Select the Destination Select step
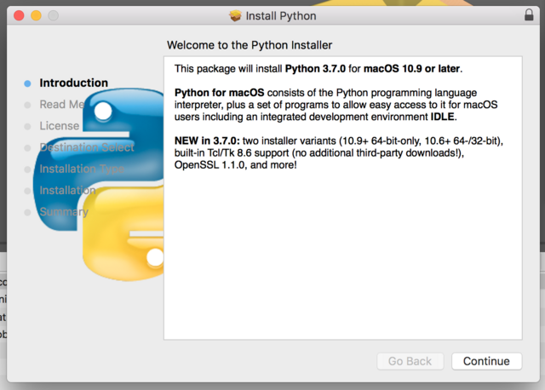Screen dimensions: 545x390 click(87, 147)
